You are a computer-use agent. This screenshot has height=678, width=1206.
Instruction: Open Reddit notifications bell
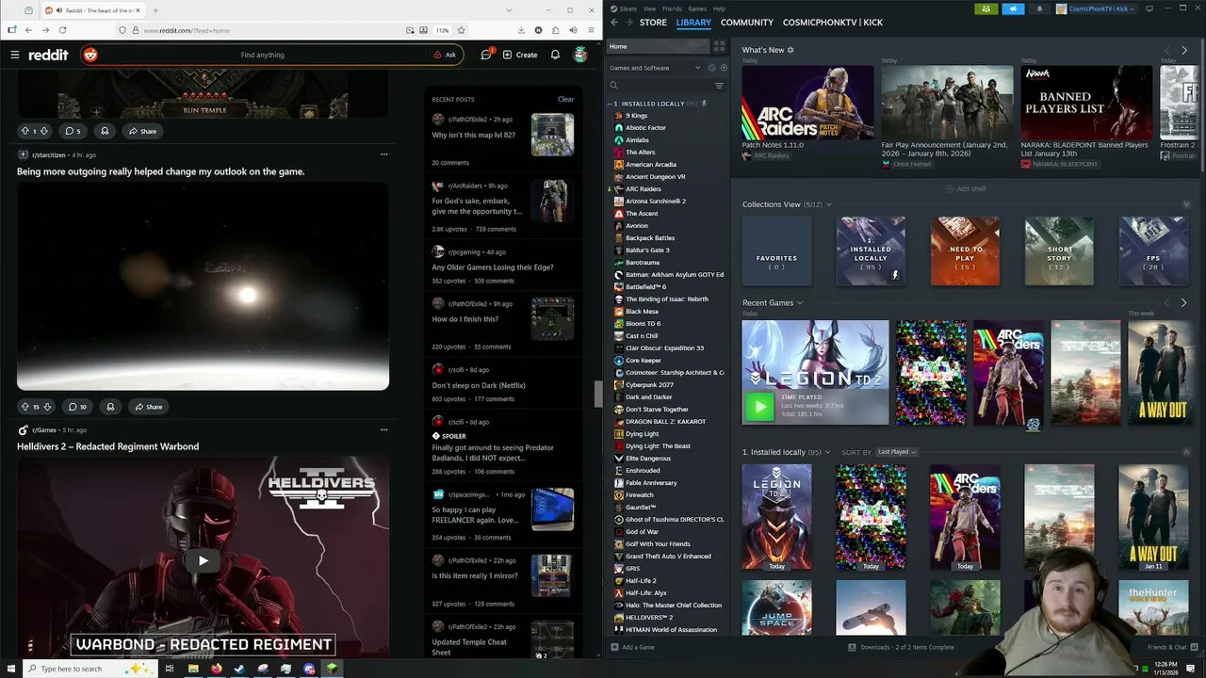coord(555,55)
